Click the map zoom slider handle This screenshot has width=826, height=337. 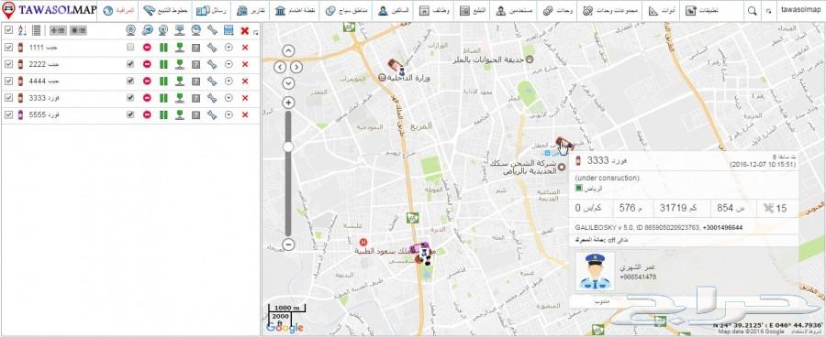(x=287, y=147)
